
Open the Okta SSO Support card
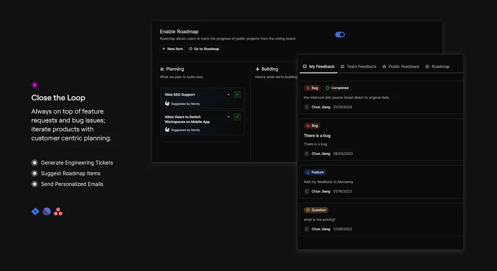pyautogui.click(x=202, y=99)
